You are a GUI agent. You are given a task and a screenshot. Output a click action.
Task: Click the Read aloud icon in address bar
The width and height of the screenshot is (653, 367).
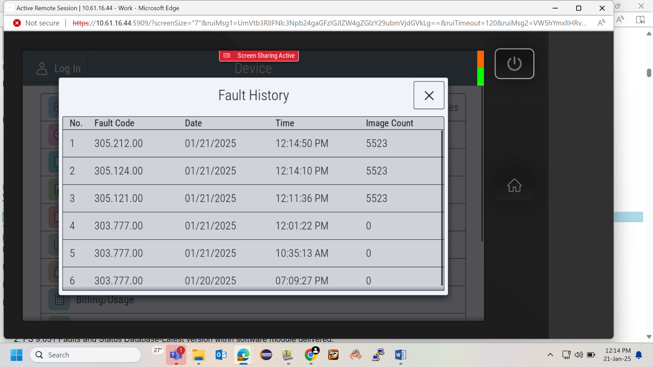click(601, 23)
